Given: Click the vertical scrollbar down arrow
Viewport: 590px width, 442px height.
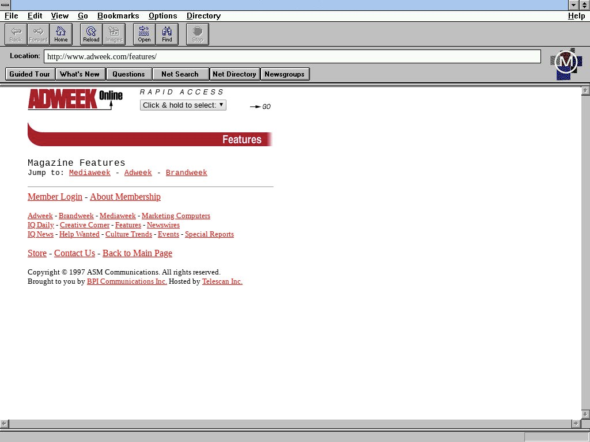Looking at the screenshot, I should pos(585,414).
